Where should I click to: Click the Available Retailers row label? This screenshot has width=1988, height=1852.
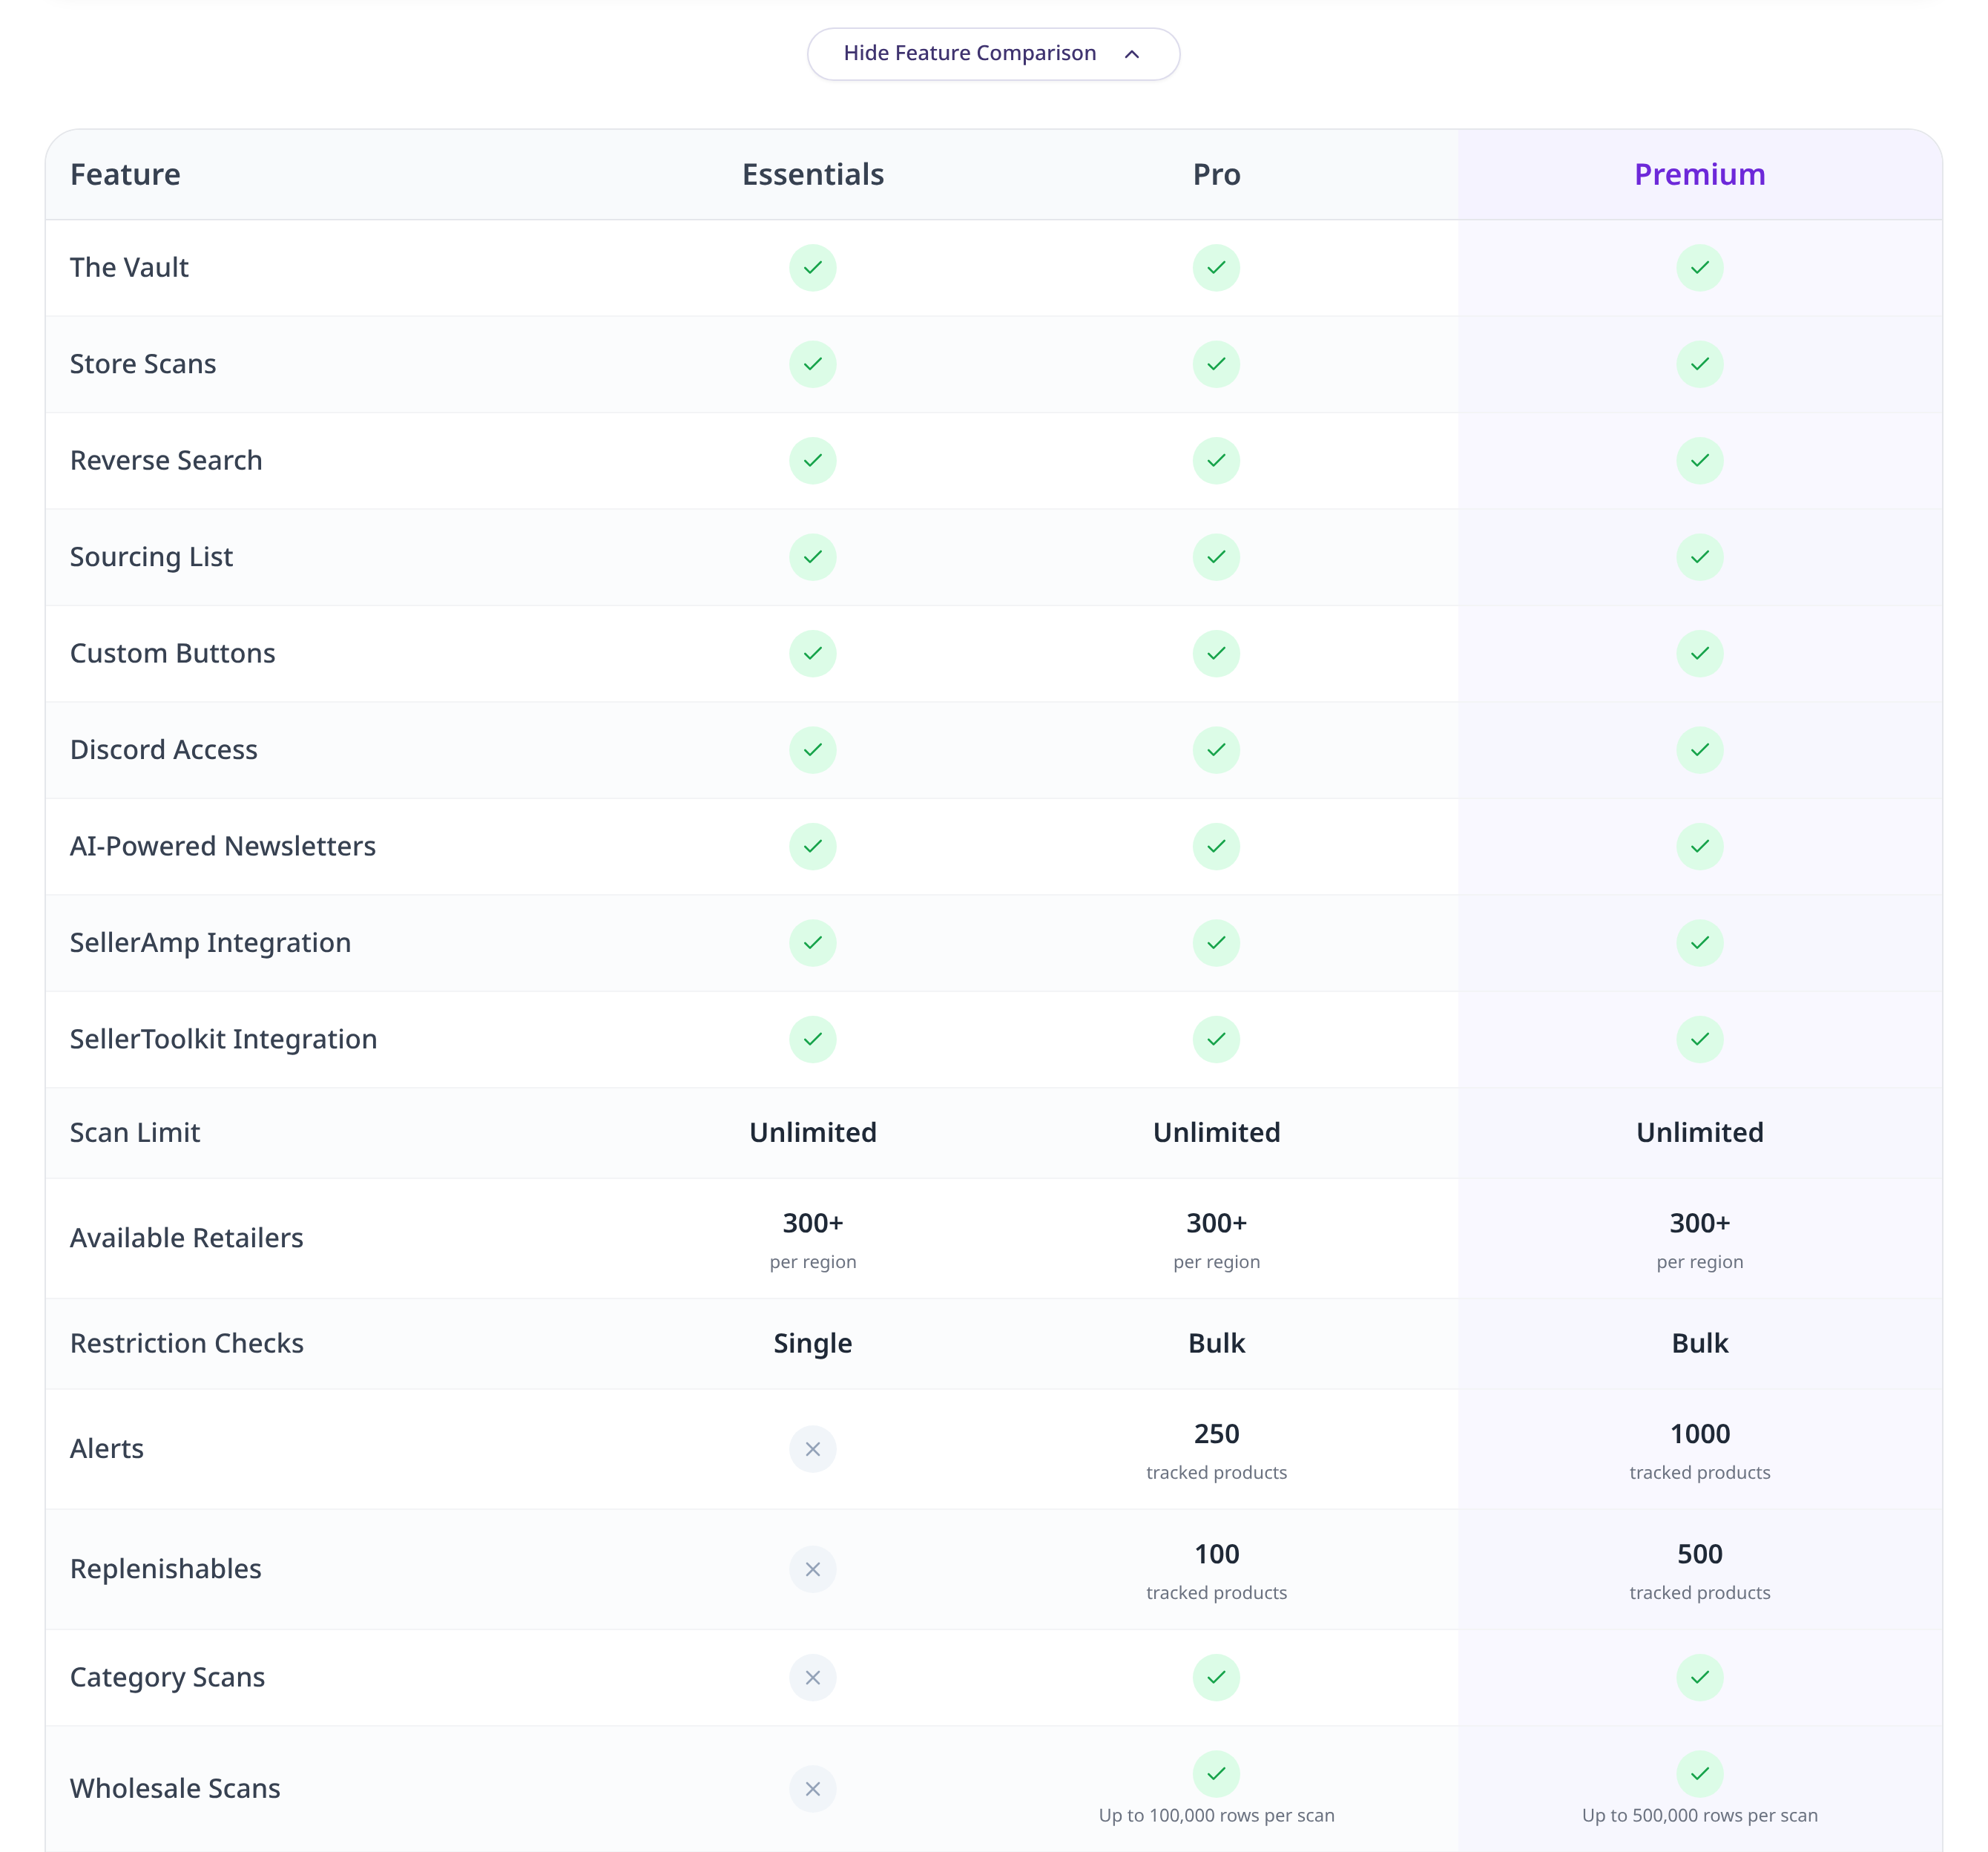pos(186,1238)
